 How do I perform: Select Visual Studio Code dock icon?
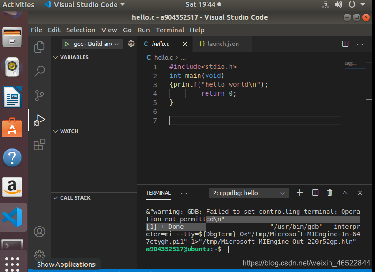[12, 217]
